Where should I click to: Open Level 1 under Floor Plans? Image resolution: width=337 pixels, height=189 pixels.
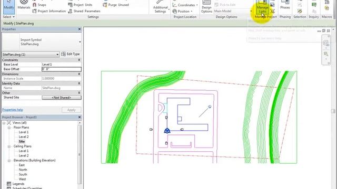(24, 132)
